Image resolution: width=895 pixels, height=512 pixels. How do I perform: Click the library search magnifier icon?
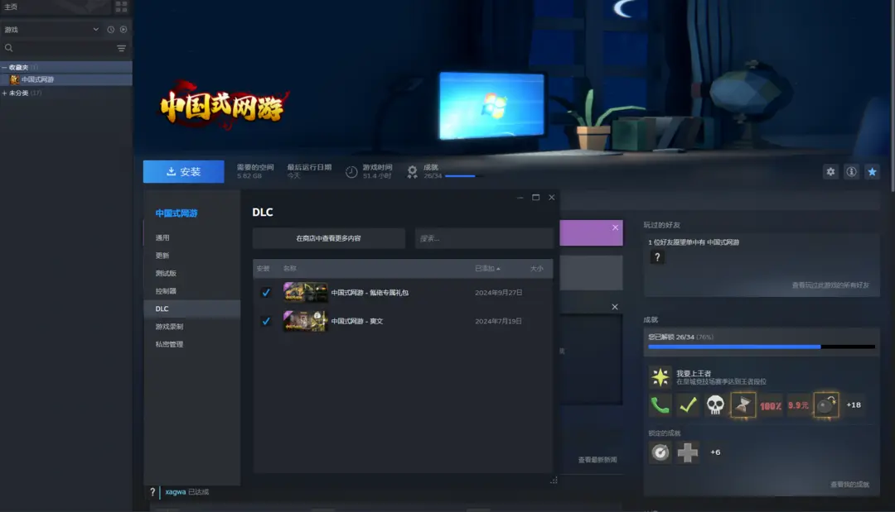8,48
